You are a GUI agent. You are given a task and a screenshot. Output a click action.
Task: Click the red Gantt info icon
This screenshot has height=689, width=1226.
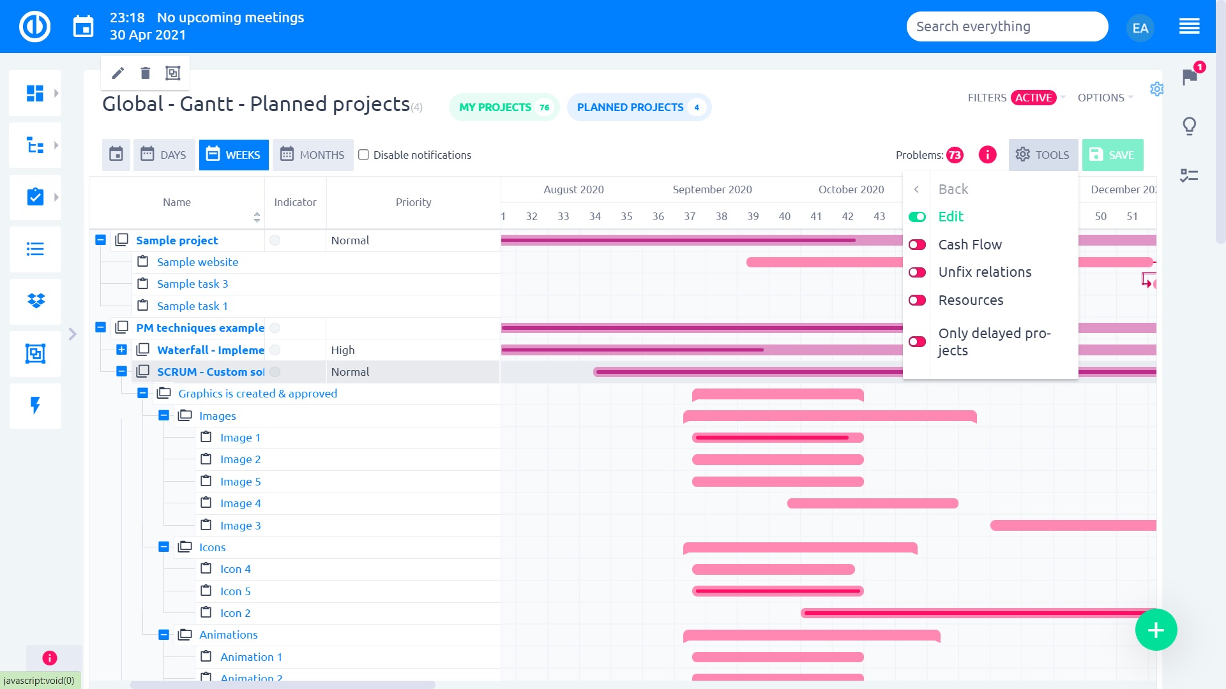tap(987, 155)
